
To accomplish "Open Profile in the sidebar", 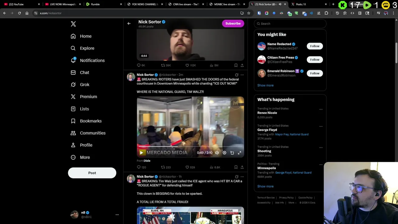I will pyautogui.click(x=81, y=145).
